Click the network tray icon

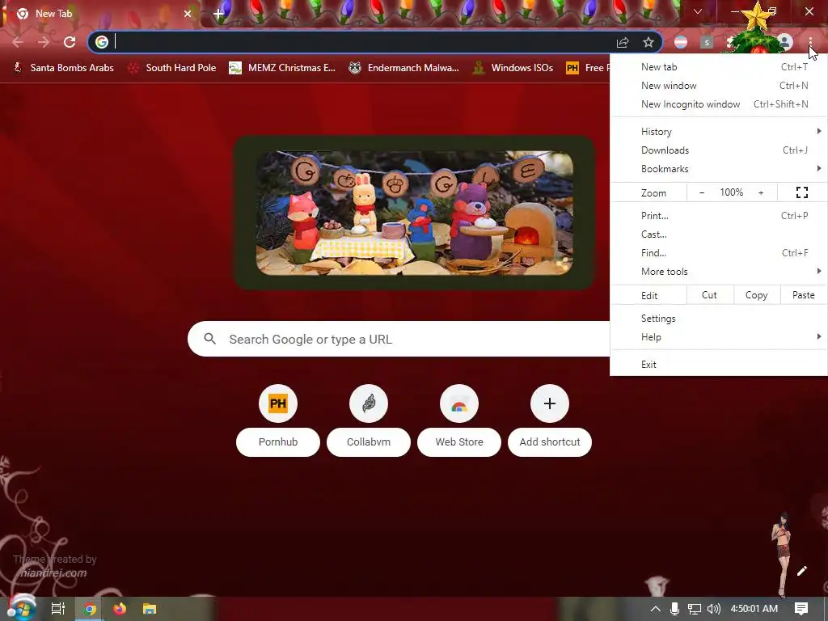click(694, 609)
